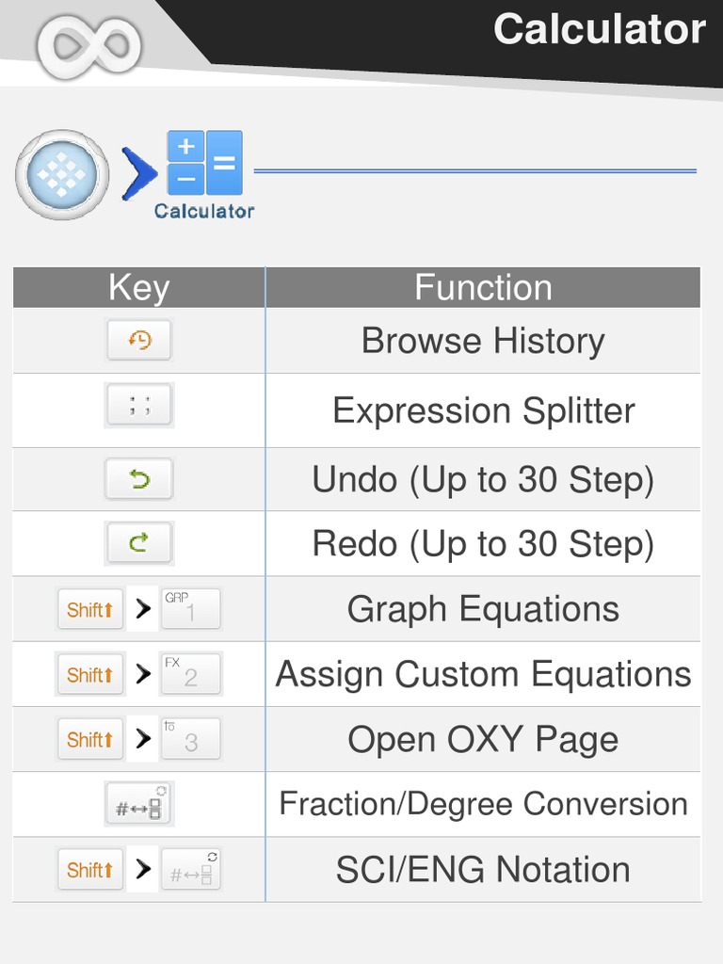Click the Key column header
Viewport: 723px width, 964px height.
pos(139,287)
